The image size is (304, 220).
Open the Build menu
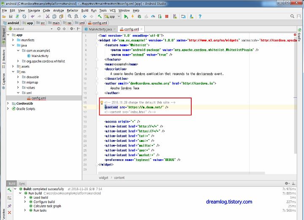point(85,11)
